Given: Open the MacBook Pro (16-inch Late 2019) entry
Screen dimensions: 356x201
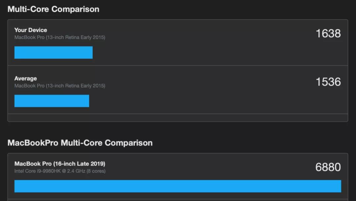Looking at the screenshot, I should (x=60, y=164).
